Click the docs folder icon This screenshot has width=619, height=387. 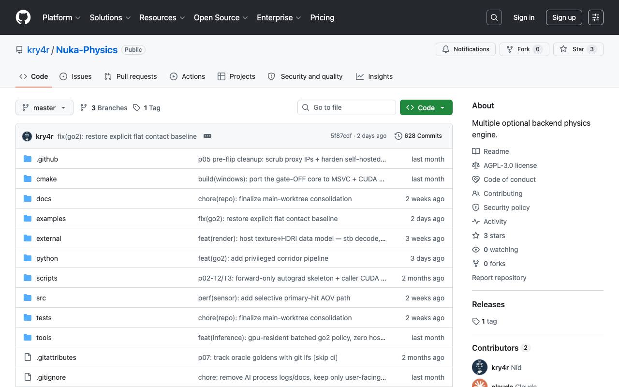28,198
